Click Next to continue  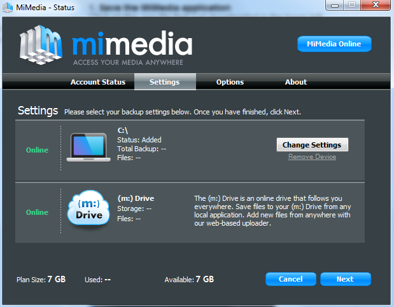(x=346, y=279)
